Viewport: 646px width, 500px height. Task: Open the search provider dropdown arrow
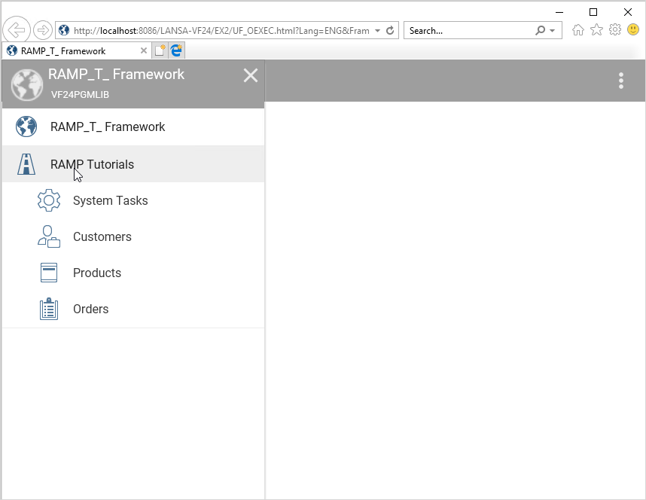pyautogui.click(x=553, y=31)
